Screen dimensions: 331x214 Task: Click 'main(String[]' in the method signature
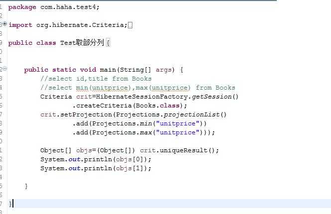pyautogui.click(x=125, y=70)
